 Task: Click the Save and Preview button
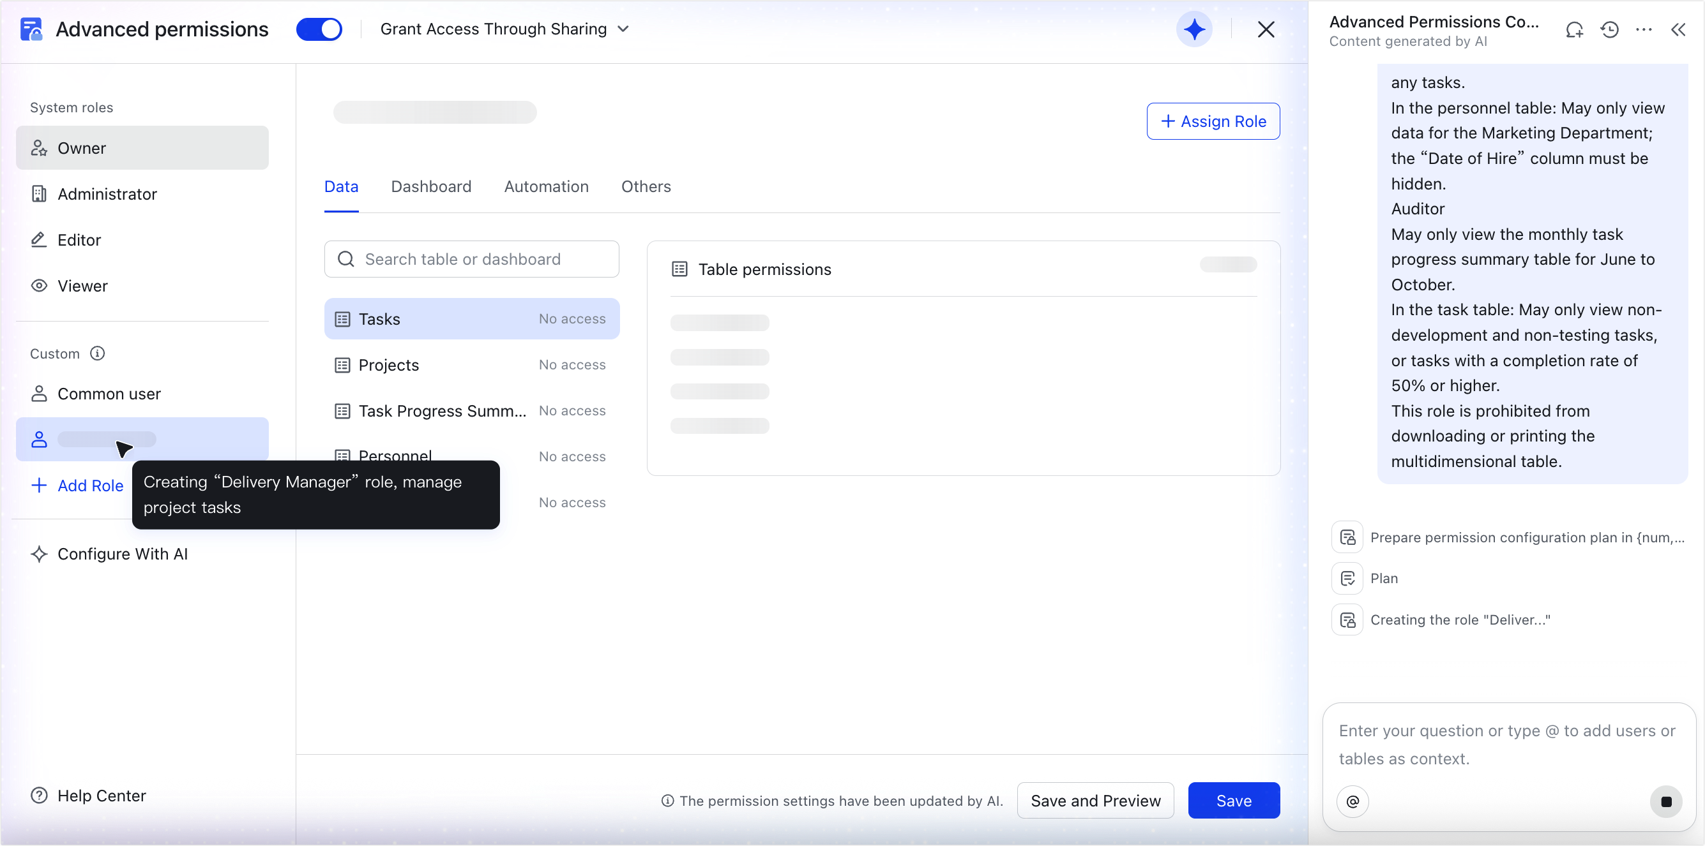(x=1095, y=801)
